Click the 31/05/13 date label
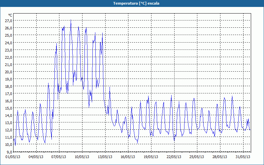This screenshot has height=165, width=264. pyautogui.click(x=243, y=157)
